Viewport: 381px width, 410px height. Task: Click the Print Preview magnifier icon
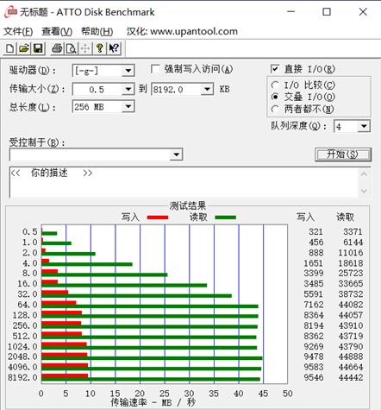click(71, 48)
